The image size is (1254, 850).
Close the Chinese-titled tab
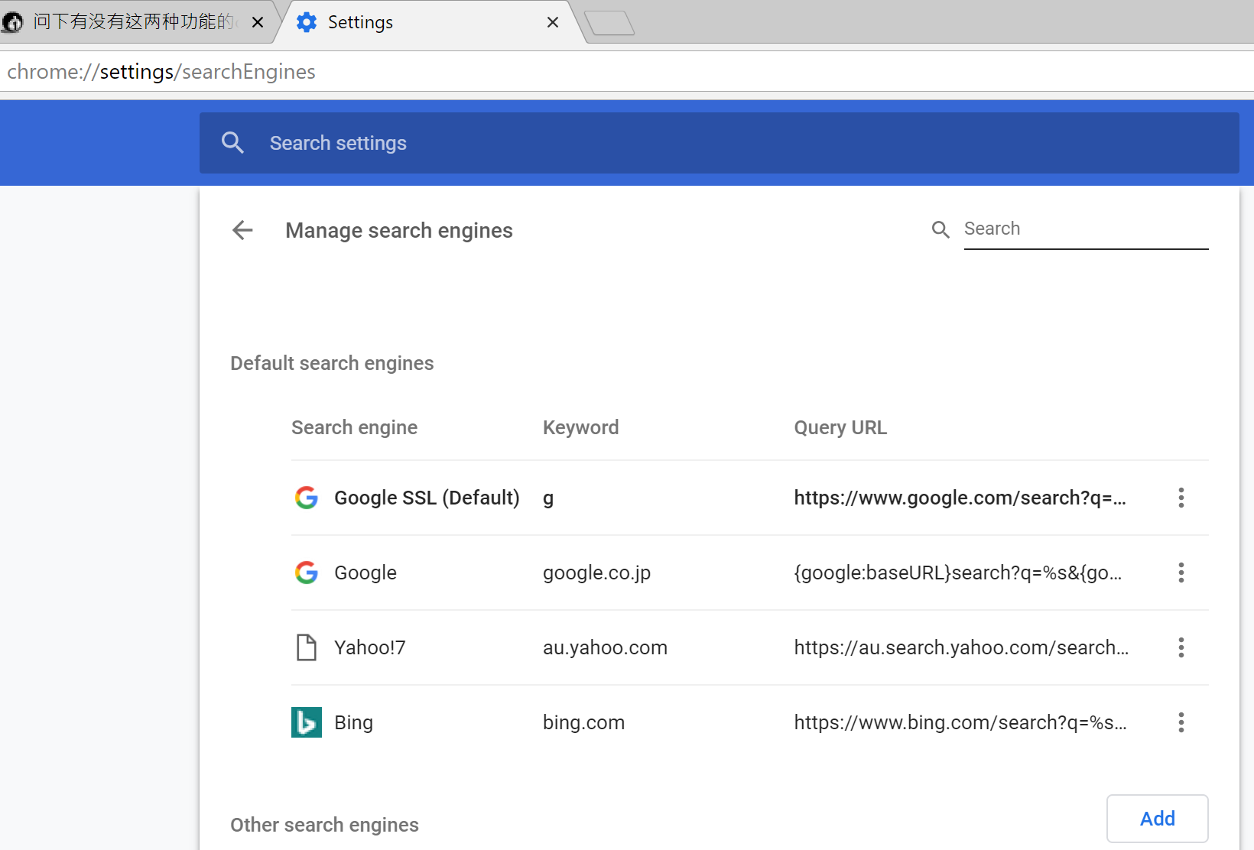[x=258, y=22]
